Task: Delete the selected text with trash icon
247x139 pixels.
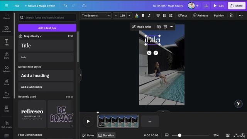Action: click(x=165, y=27)
